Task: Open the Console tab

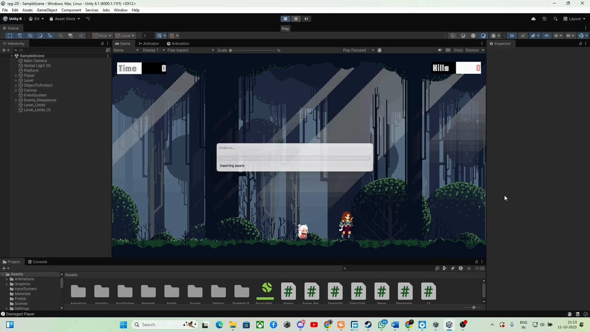Action: tap(37, 262)
